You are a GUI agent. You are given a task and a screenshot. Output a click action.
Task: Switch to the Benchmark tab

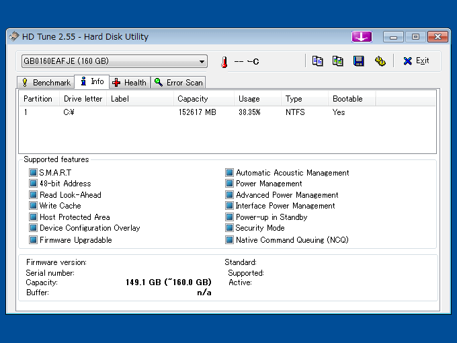[x=46, y=83]
